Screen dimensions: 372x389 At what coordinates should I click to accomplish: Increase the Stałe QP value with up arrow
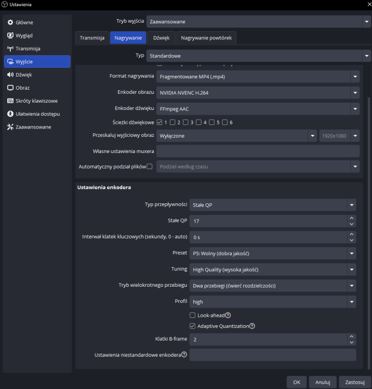(352, 218)
